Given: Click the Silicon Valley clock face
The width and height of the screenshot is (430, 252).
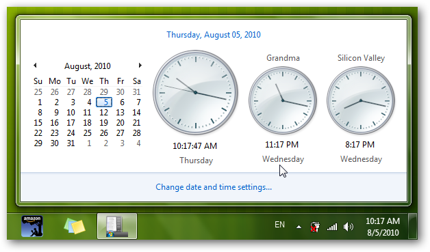Looking at the screenshot, I should click(x=361, y=100).
